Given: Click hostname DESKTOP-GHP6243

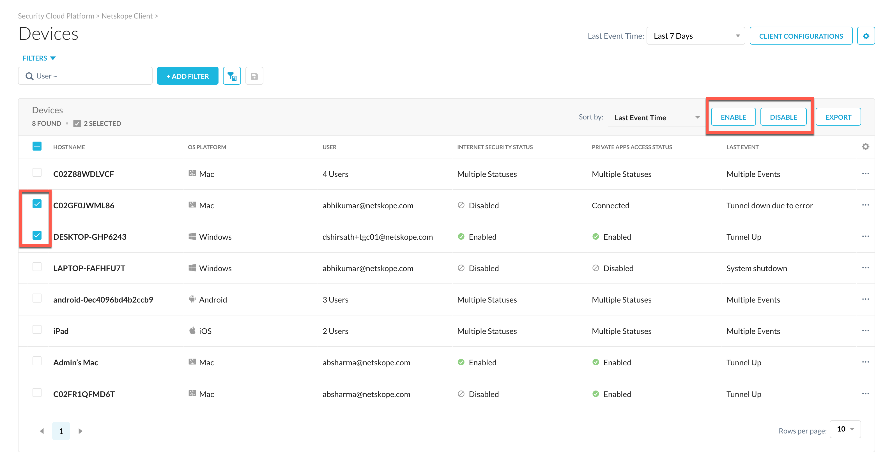Looking at the screenshot, I should click(90, 237).
